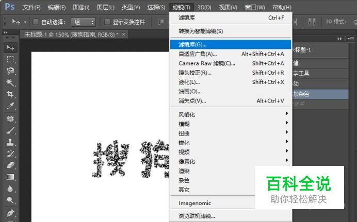This screenshot has width=357, height=222.
Task: Open the 窗口(W) menu
Action: pos(255,7)
